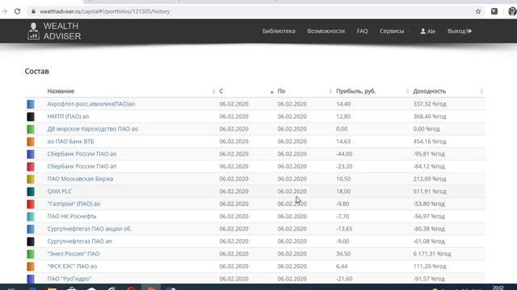
Task: Click green swatch of Энел Россия row
Action: coord(31,255)
